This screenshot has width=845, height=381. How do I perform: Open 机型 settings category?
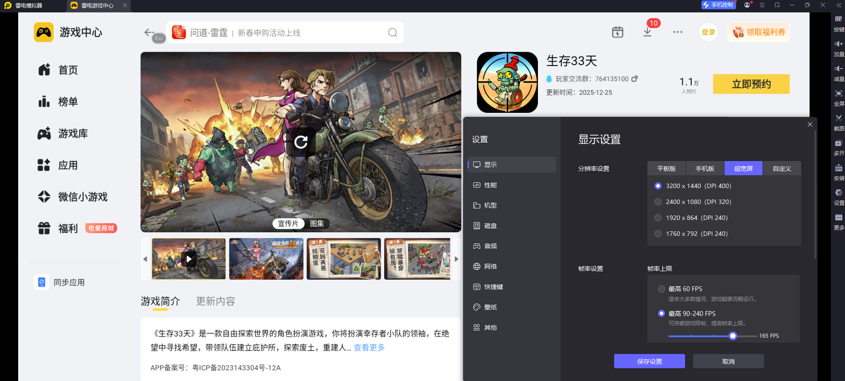tap(512, 205)
